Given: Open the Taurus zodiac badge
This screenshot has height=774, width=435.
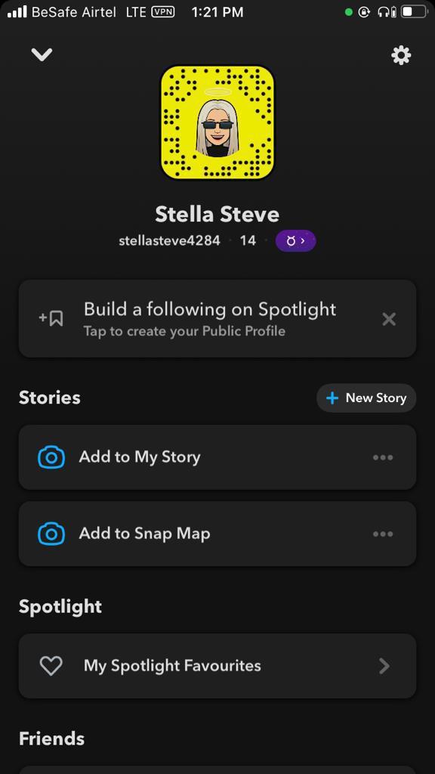Looking at the screenshot, I should click(x=295, y=241).
